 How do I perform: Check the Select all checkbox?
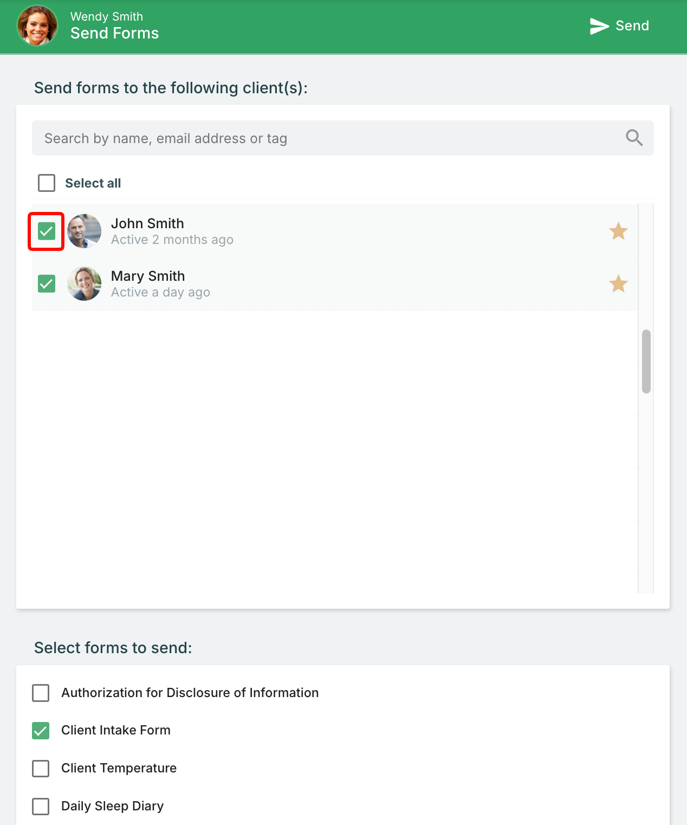47,183
